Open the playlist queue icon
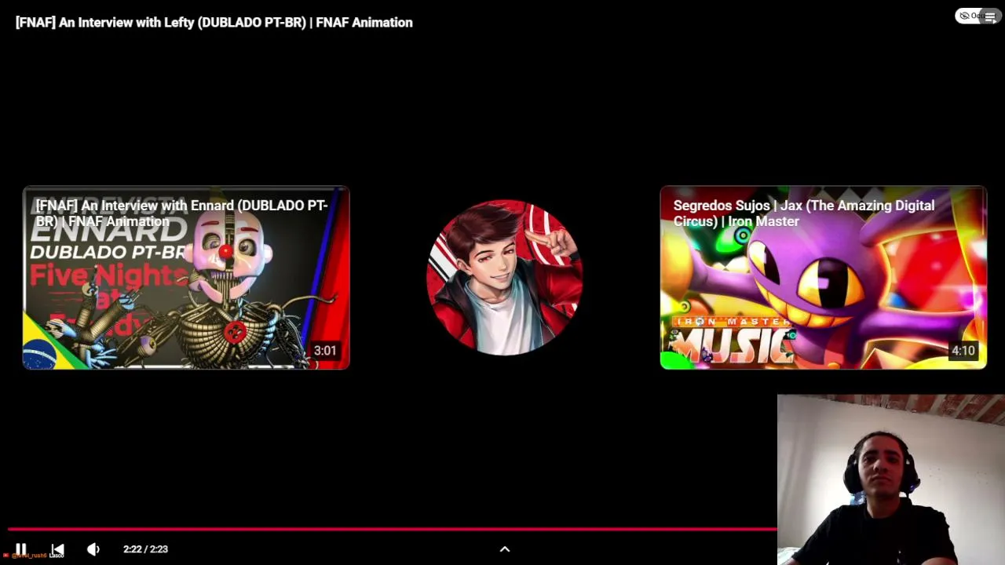1005x565 pixels. [990, 16]
